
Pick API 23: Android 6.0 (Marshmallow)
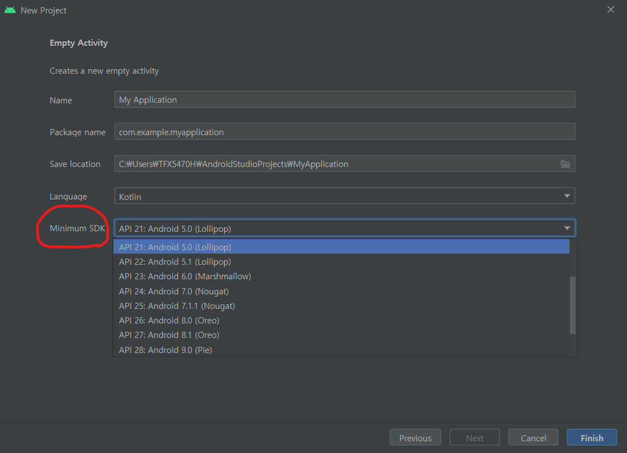(341, 276)
